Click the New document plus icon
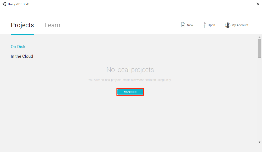 (183, 25)
